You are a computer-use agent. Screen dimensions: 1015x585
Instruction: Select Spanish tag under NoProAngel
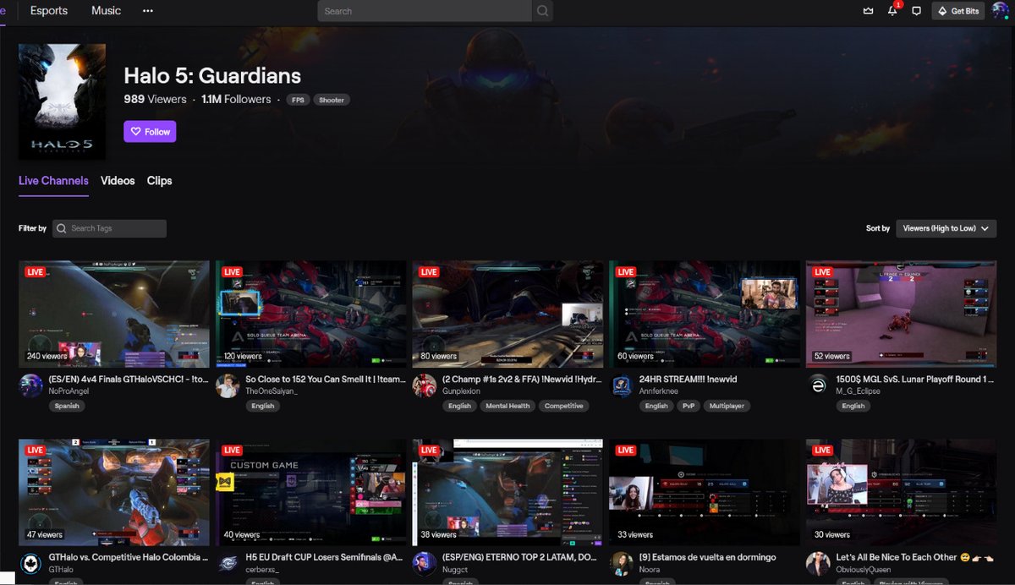tap(66, 406)
